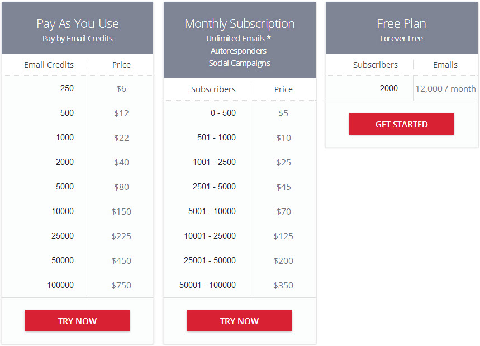Click the Unlimited Emails asterisk note

click(x=239, y=38)
